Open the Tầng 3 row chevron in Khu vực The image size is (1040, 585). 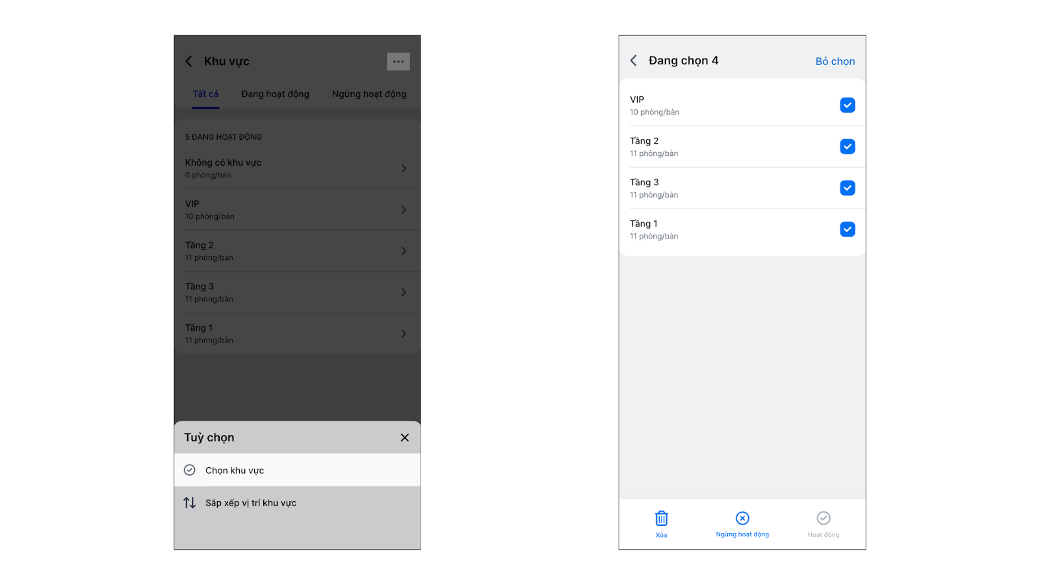click(404, 292)
